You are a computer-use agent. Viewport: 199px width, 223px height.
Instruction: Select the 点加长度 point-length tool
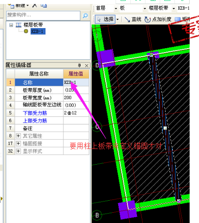tap(158, 19)
